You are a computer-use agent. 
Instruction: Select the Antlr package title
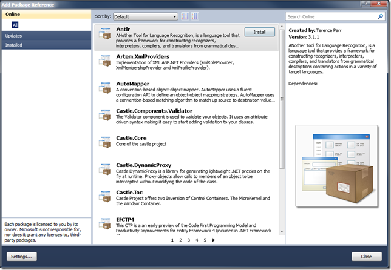(123, 29)
